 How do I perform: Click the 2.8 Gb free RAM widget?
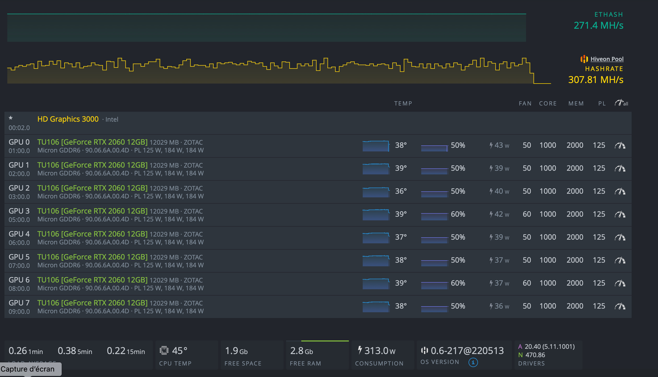click(302, 351)
